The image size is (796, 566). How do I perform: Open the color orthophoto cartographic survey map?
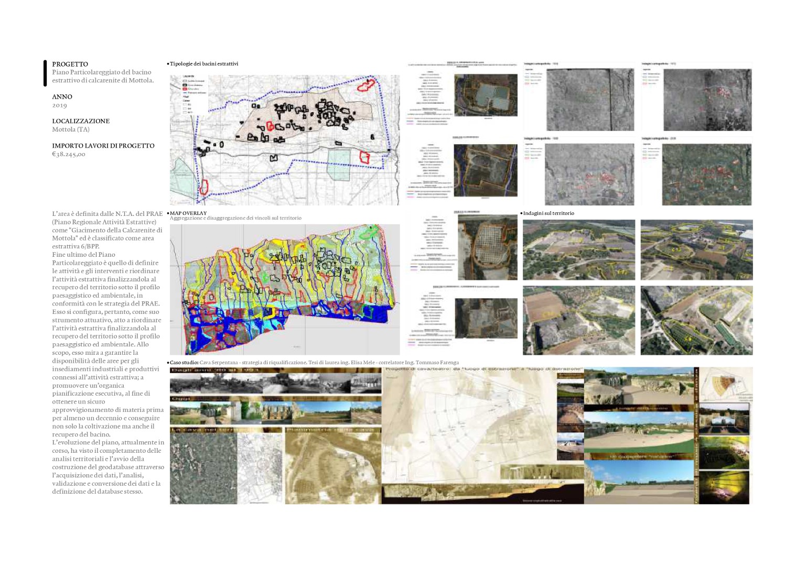point(706,175)
